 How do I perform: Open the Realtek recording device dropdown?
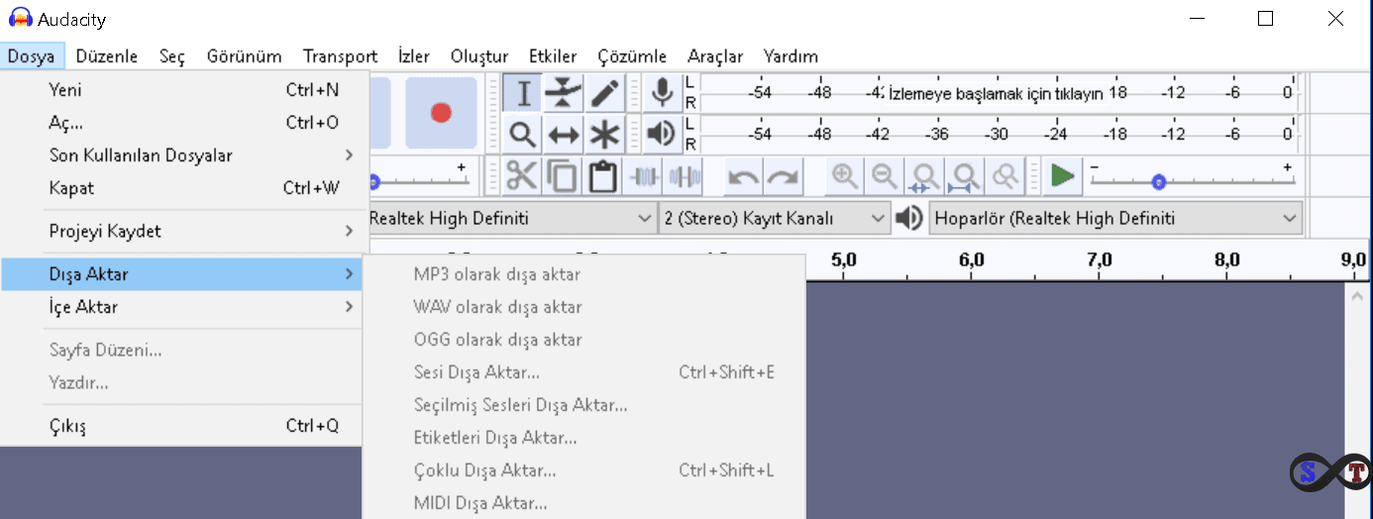point(509,218)
